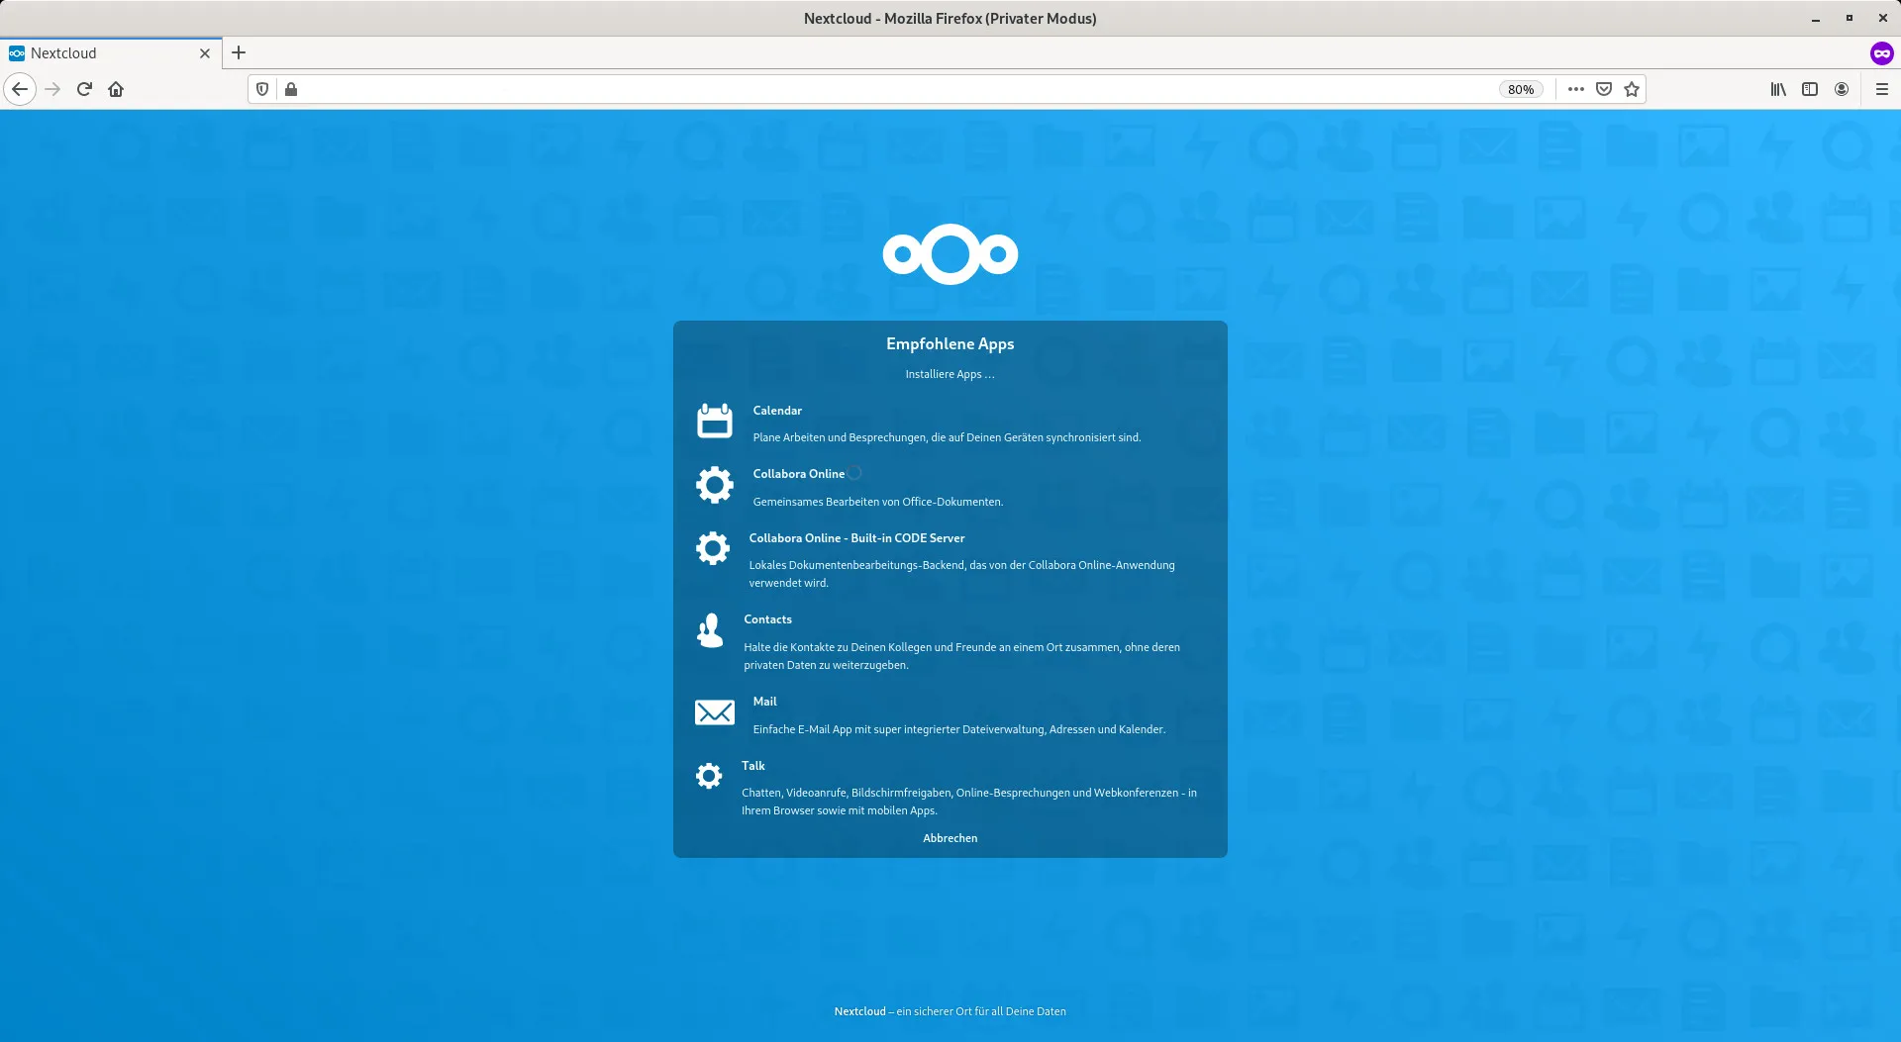Image resolution: width=1901 pixels, height=1042 pixels.
Task: Maximize the Firefox window
Action: coord(1849,19)
